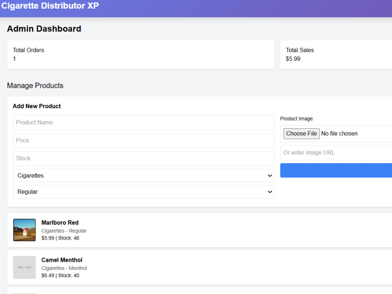Click the Manage Products heading
This screenshot has height=294, width=392.
pos(35,85)
